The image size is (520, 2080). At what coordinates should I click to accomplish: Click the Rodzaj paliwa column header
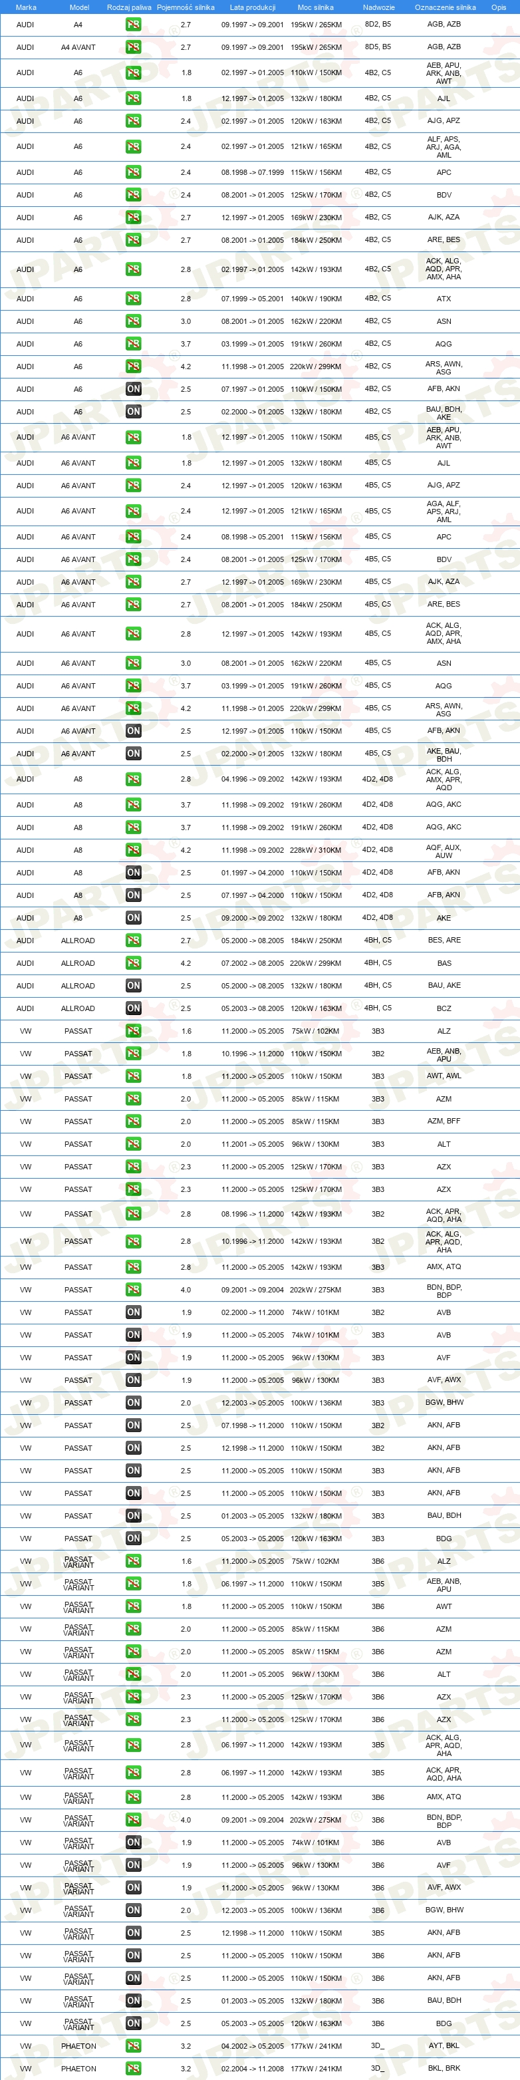click(x=129, y=7)
